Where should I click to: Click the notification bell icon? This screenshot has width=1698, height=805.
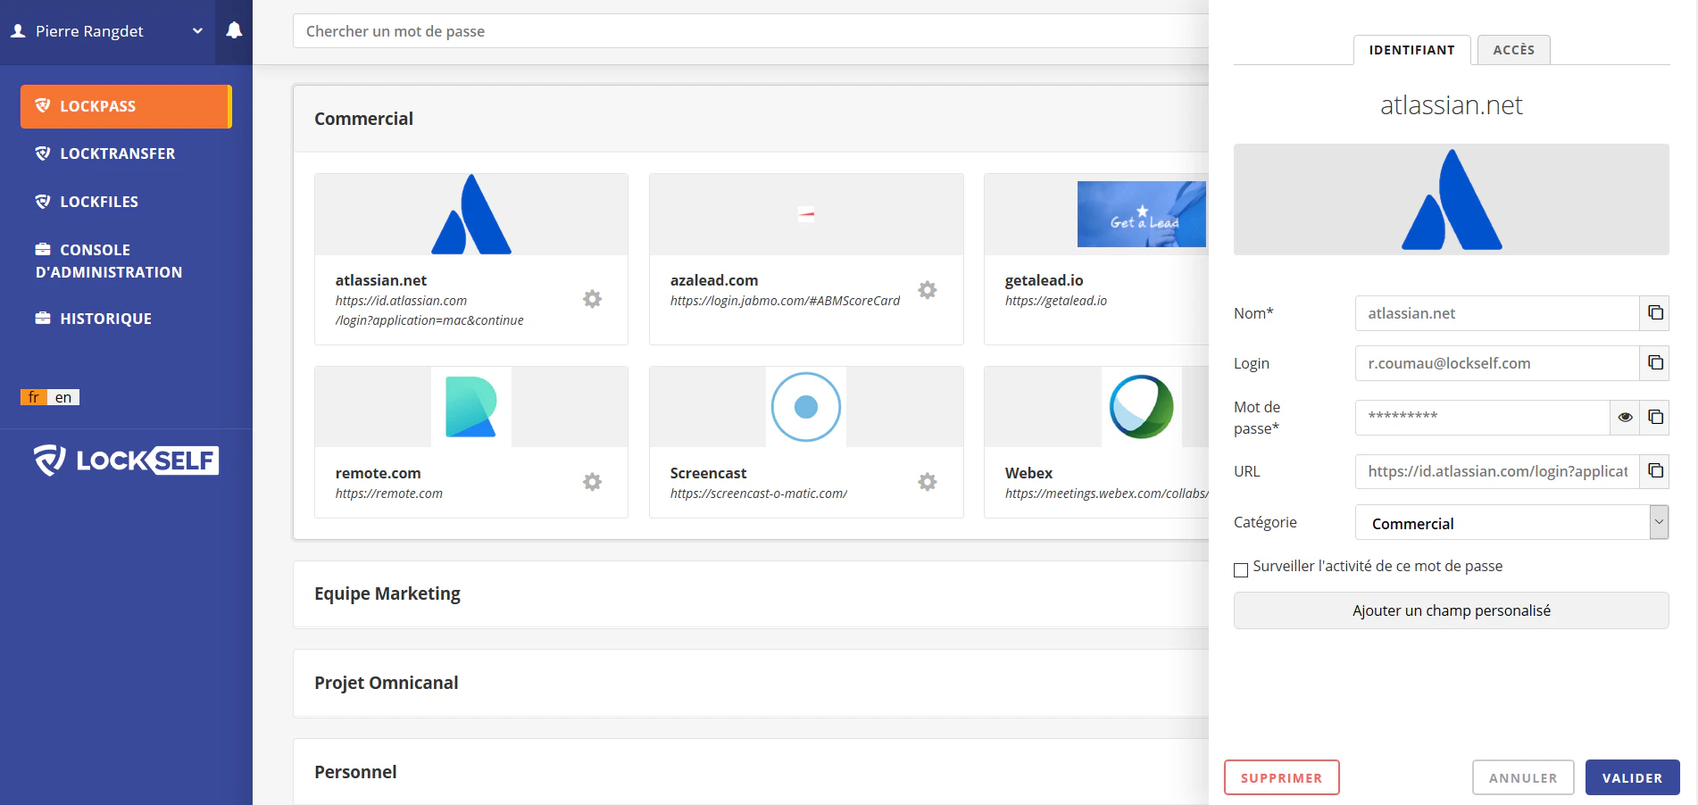234,30
